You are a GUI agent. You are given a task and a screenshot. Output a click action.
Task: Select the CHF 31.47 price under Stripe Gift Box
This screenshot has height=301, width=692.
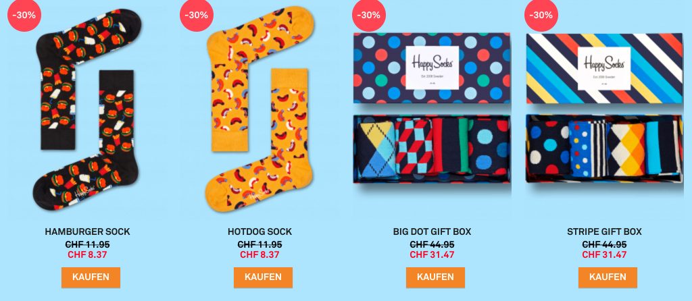[x=604, y=254]
